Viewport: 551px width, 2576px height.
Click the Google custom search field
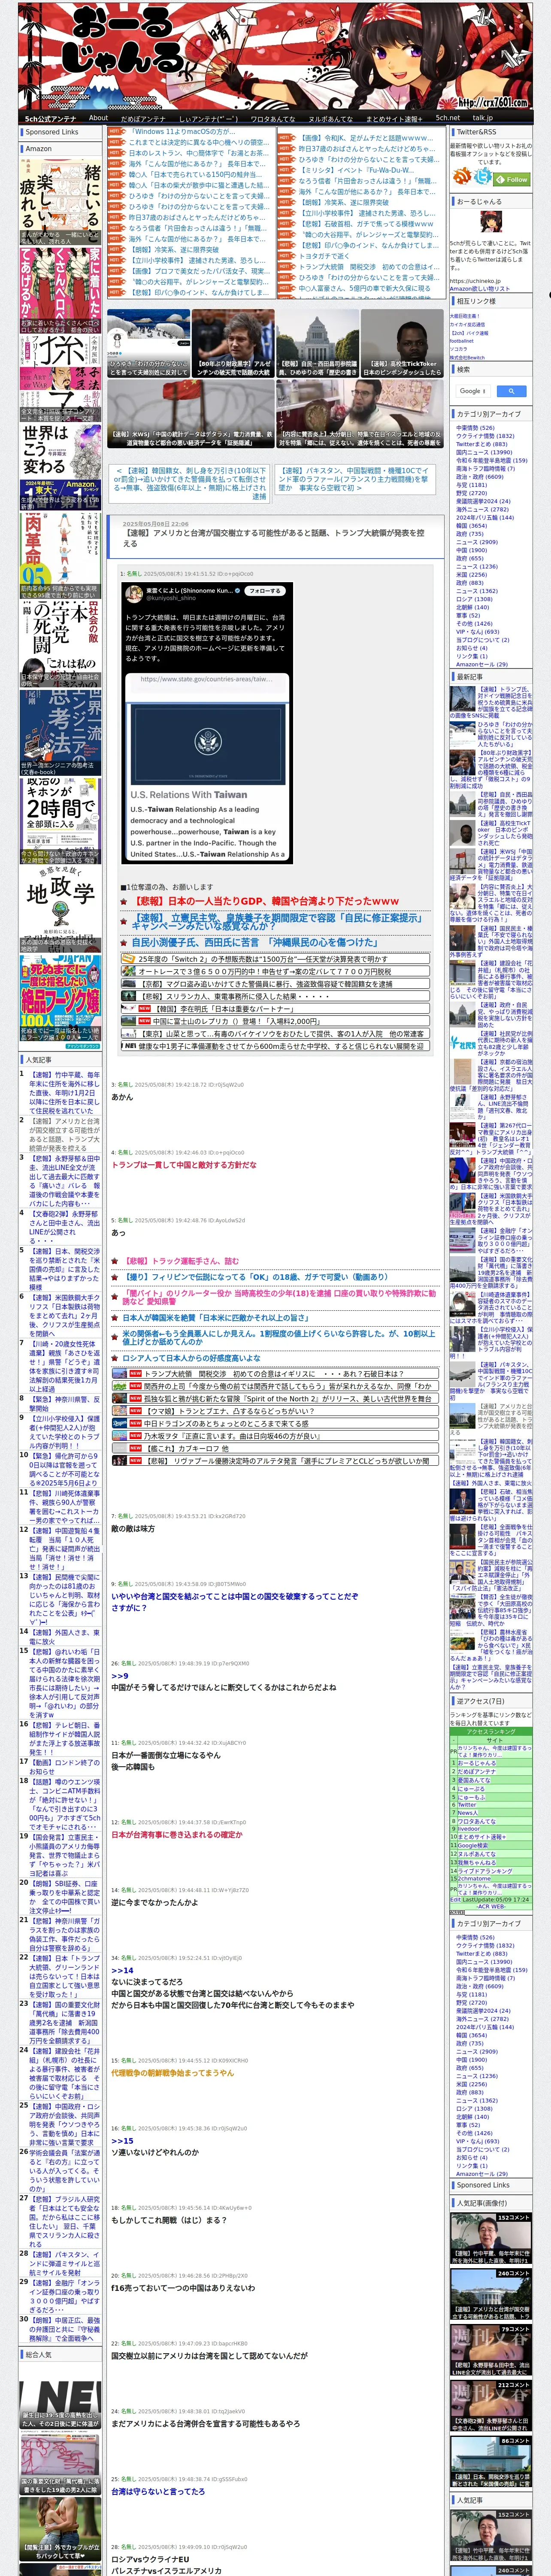click(x=473, y=391)
